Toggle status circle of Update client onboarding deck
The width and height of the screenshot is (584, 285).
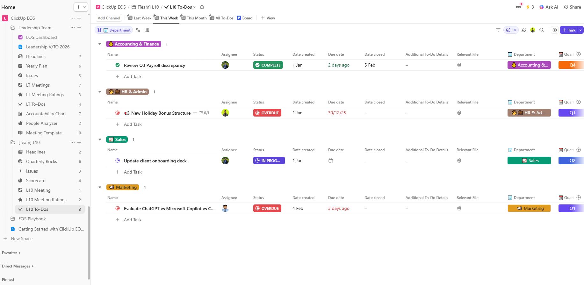pos(118,161)
